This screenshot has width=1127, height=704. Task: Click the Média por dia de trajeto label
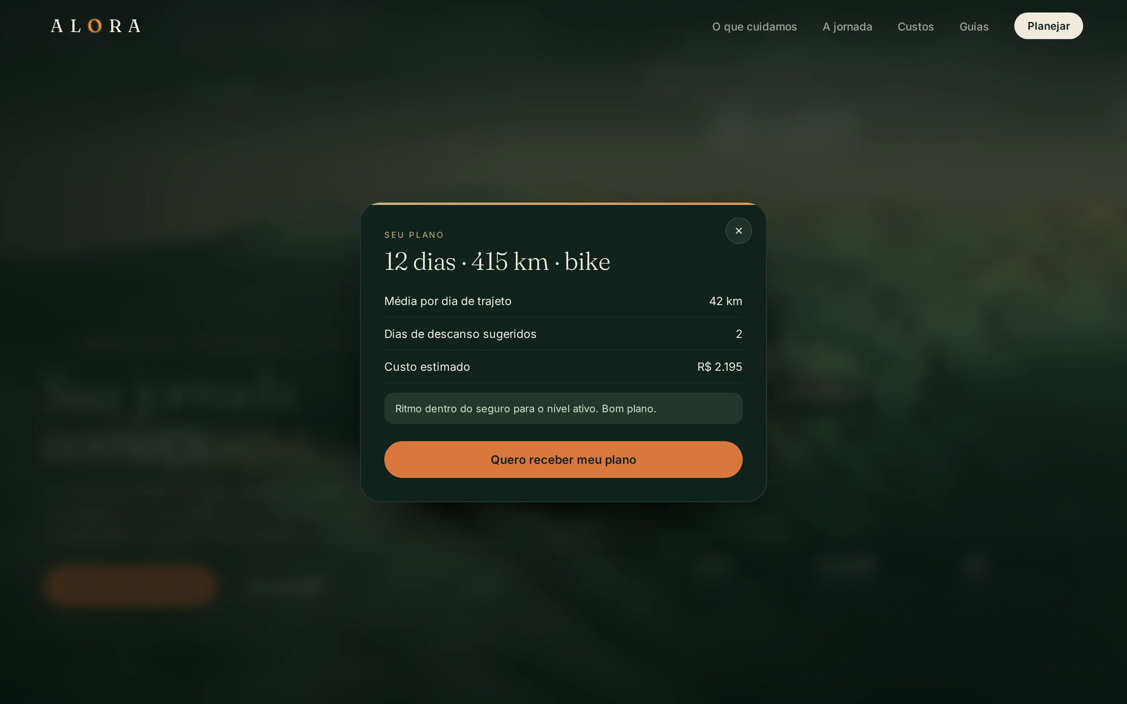point(448,301)
